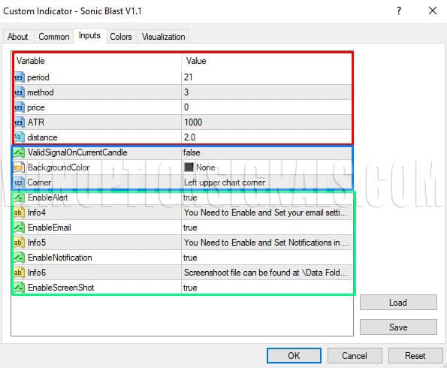Click the BackgroundColor None color swatch

[x=189, y=167]
